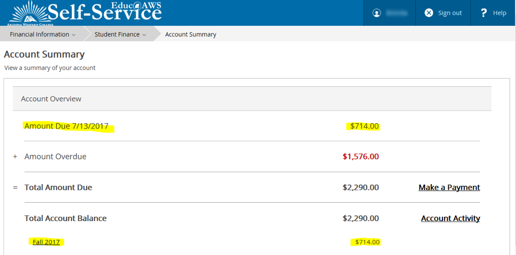This screenshot has width=516, height=255.
Task: Click the Account Summary page heading
Action: [44, 54]
